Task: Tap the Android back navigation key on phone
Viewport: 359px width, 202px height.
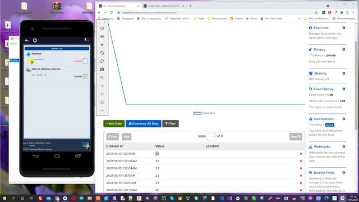Action: click(36, 156)
